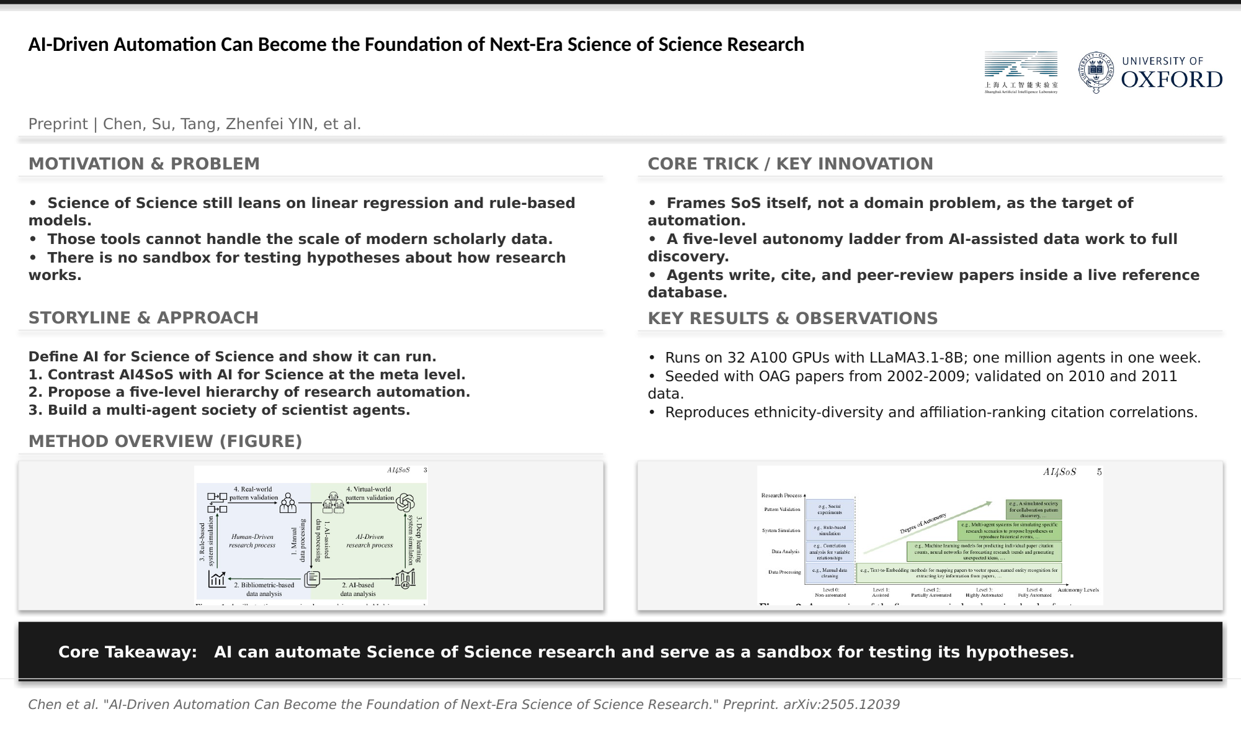Click the 'Runs on 32 A100 GPUs' result
This screenshot has height=745, width=1241.
[925, 358]
